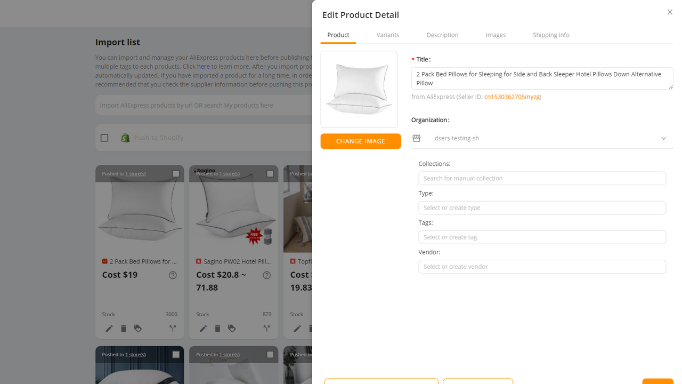Open the Vendor select or create dropdown

(x=542, y=266)
